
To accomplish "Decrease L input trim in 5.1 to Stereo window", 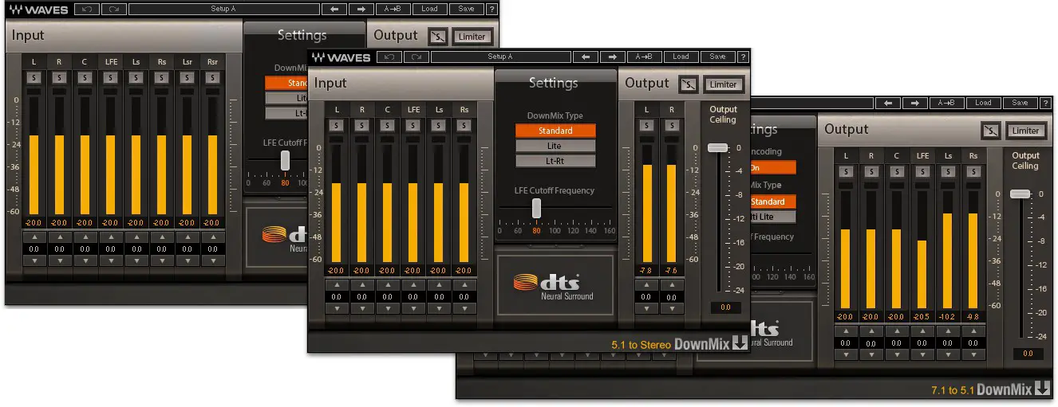I will [x=337, y=308].
